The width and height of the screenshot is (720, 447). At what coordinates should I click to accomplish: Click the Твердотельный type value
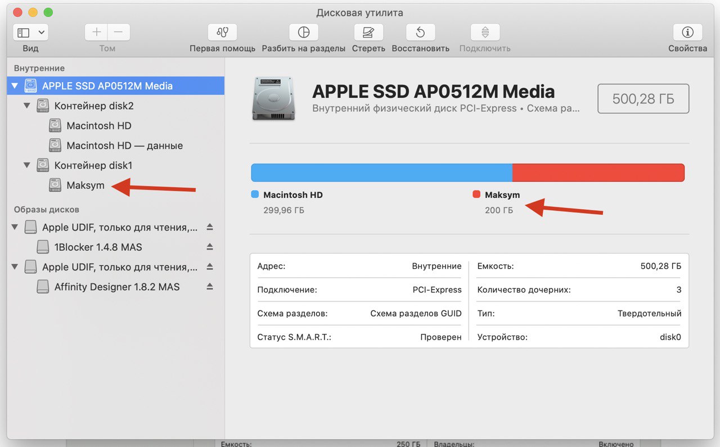pos(649,313)
